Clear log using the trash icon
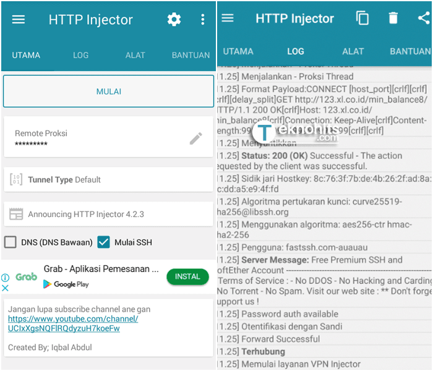Screen dimensions: 433x371 tap(393, 18)
